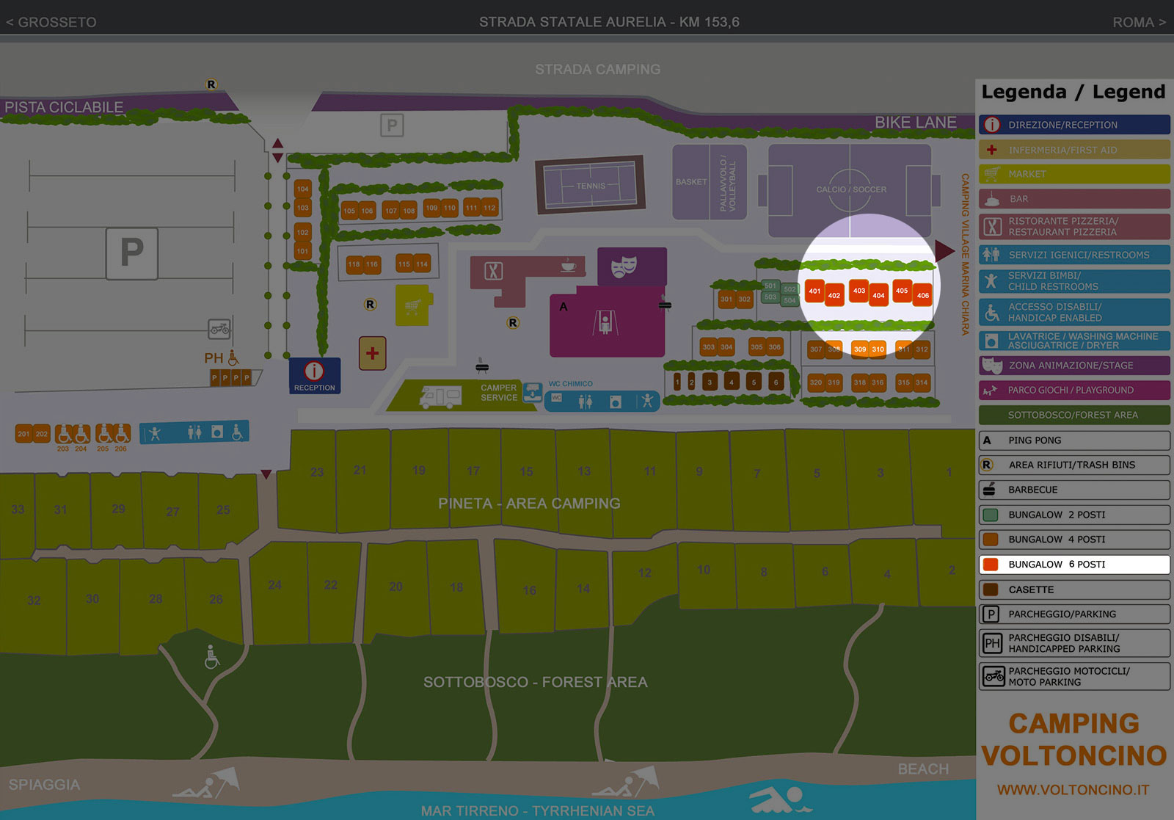The image size is (1174, 820).
Task: Click the swimmer icon in the sea
Action: (x=779, y=799)
